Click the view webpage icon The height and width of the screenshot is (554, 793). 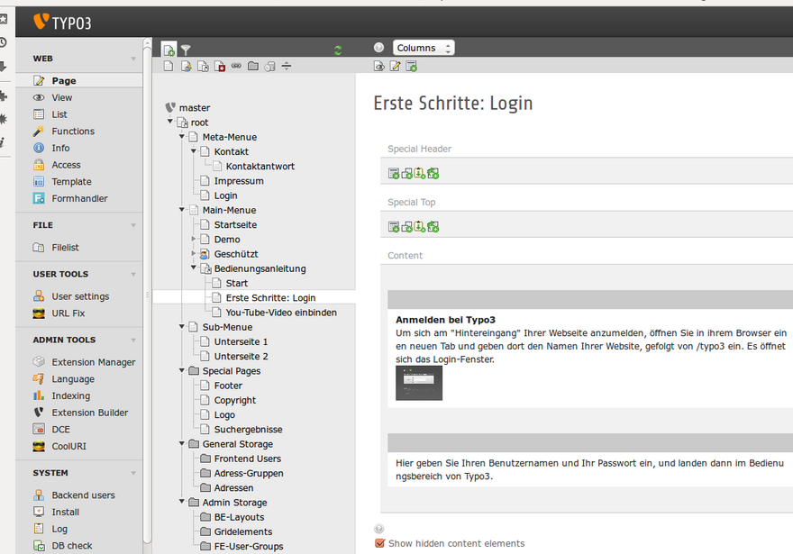378,67
